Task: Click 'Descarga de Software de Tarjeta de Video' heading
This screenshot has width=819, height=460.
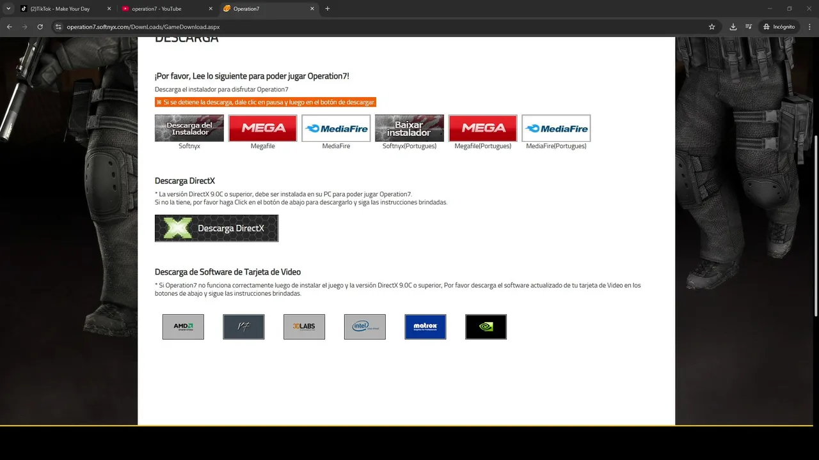Action: pyautogui.click(x=228, y=272)
